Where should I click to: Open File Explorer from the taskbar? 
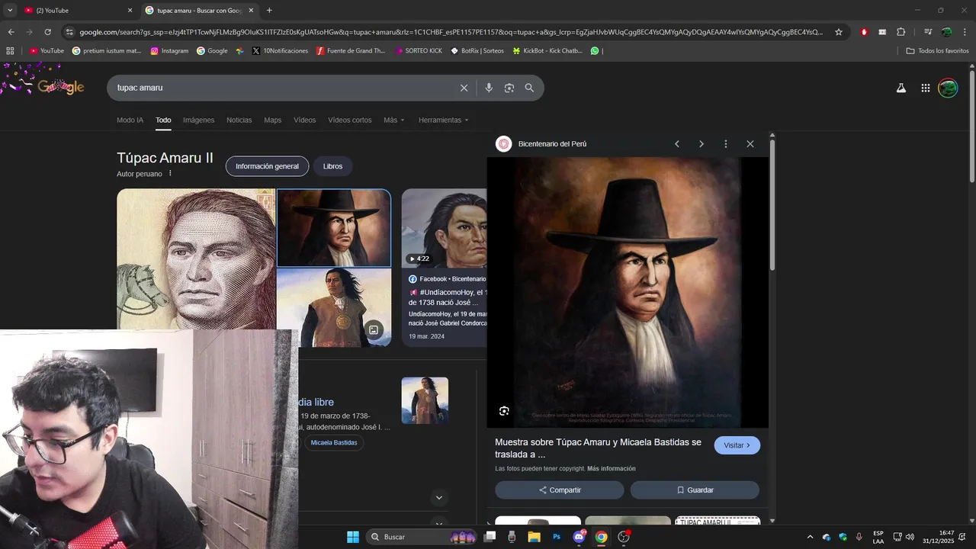click(x=535, y=537)
